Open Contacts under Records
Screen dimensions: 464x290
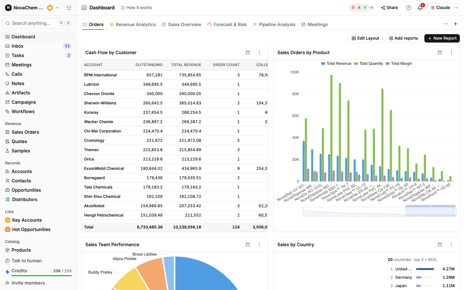pos(38,181)
